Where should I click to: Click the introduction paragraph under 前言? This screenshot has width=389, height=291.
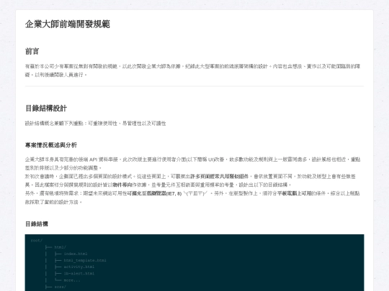click(x=193, y=70)
